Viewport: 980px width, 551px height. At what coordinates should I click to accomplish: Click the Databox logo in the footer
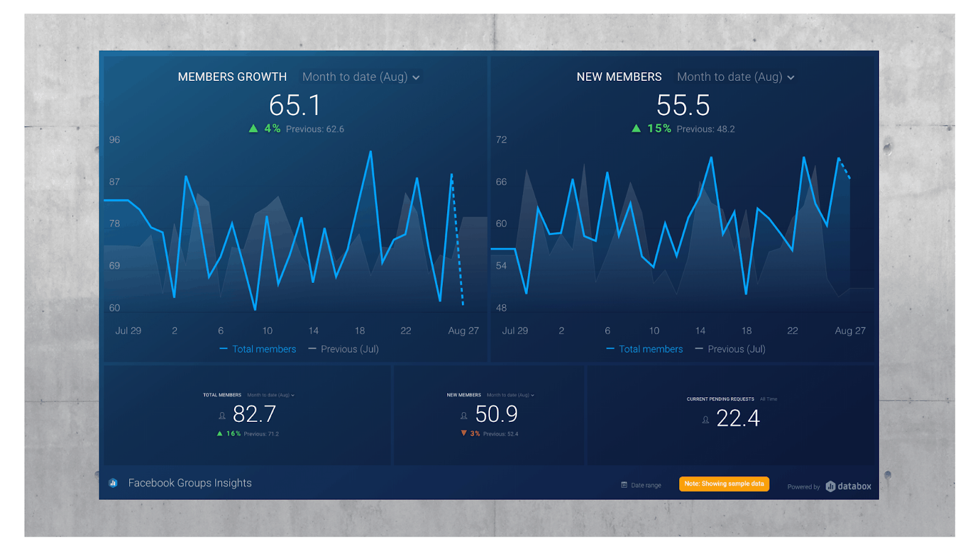coord(848,486)
